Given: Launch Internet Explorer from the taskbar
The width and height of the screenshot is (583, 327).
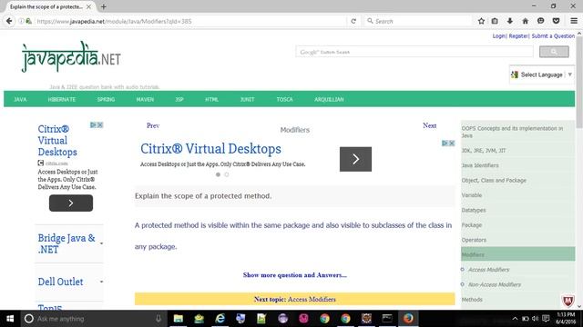Looking at the screenshot, I should click(x=220, y=319).
